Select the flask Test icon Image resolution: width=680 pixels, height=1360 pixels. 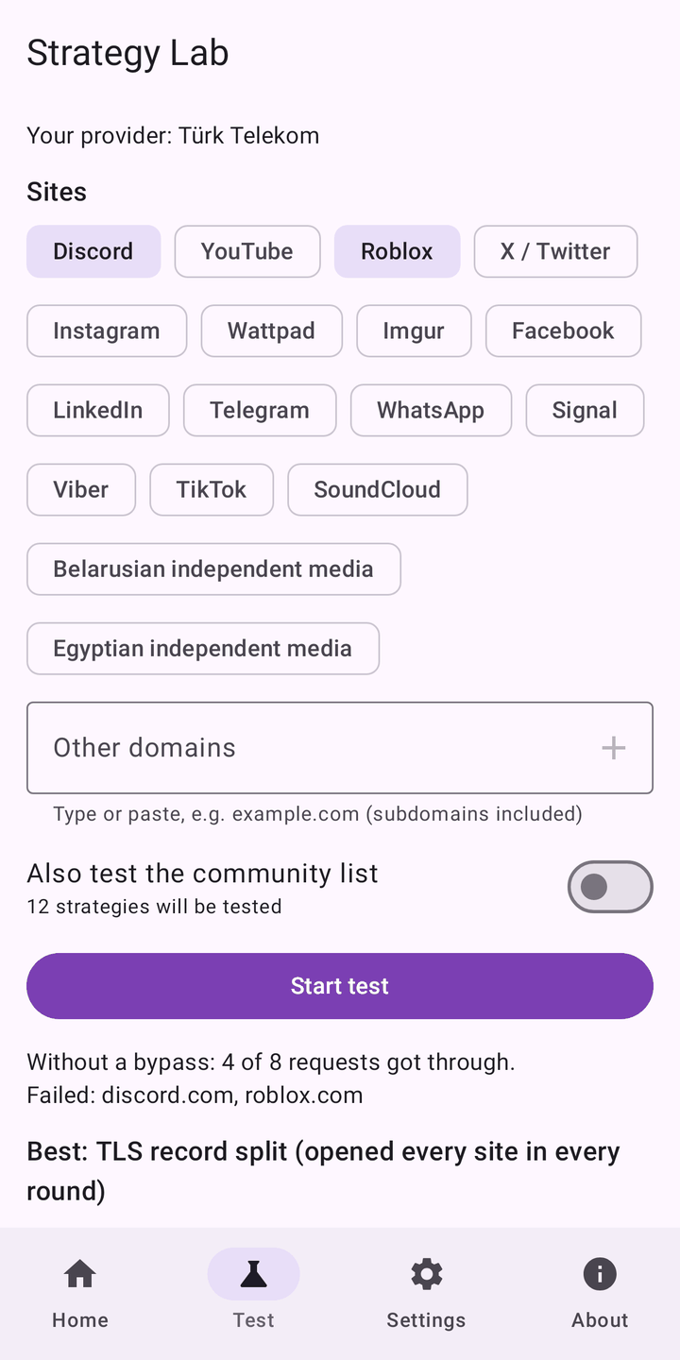click(253, 1274)
